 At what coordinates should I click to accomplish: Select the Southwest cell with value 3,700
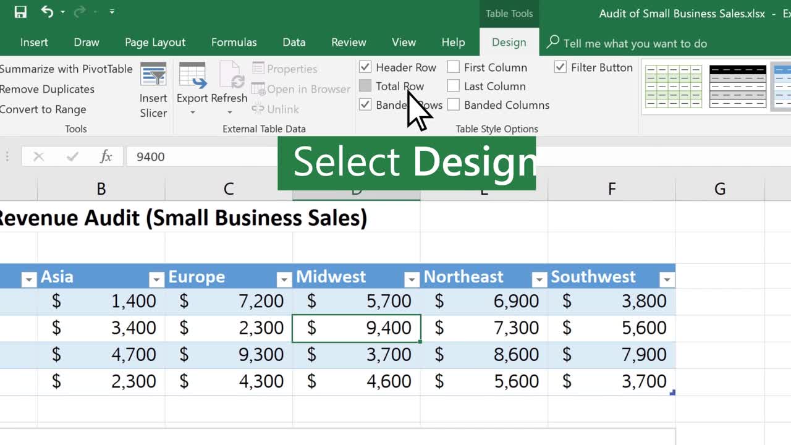(x=612, y=381)
